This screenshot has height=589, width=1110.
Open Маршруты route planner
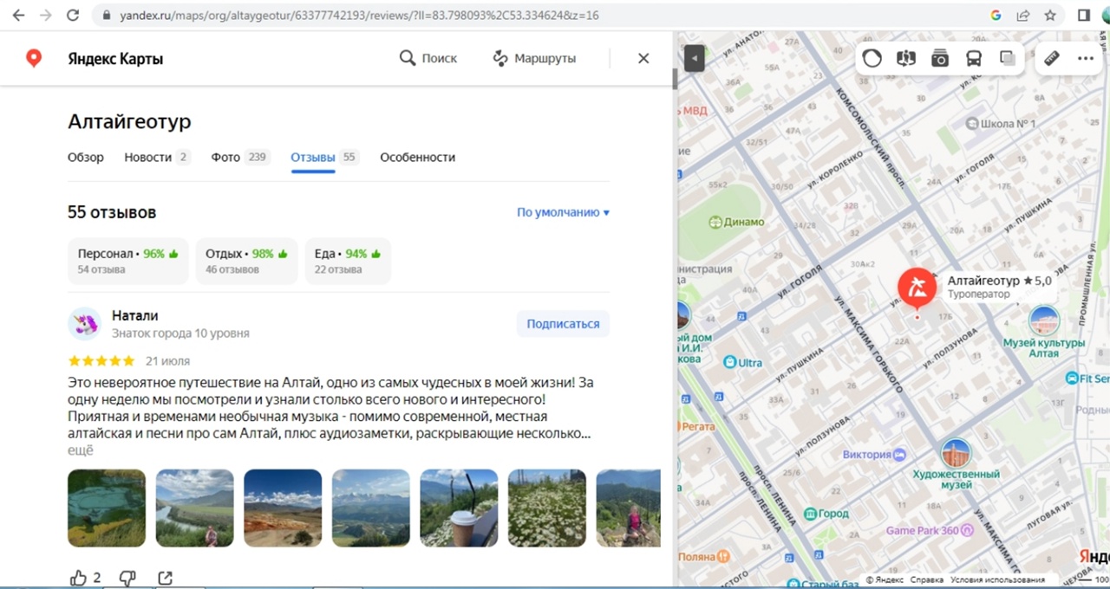(534, 58)
